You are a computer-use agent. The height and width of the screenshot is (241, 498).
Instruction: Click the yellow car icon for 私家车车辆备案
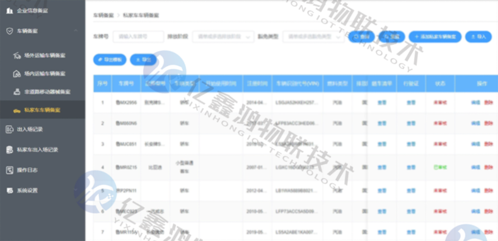point(17,110)
